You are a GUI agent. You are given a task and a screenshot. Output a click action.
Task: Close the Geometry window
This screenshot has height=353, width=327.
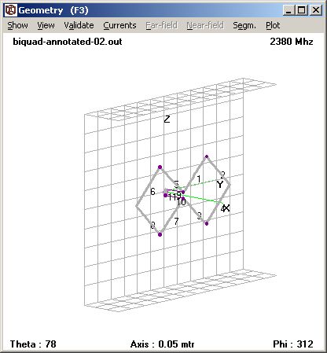[316, 10]
